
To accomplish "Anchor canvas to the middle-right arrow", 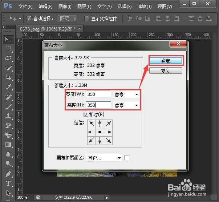I will [x=108, y=132].
